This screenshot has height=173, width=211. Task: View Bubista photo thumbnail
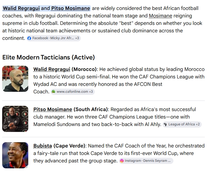pyautogui.click(x=15, y=155)
